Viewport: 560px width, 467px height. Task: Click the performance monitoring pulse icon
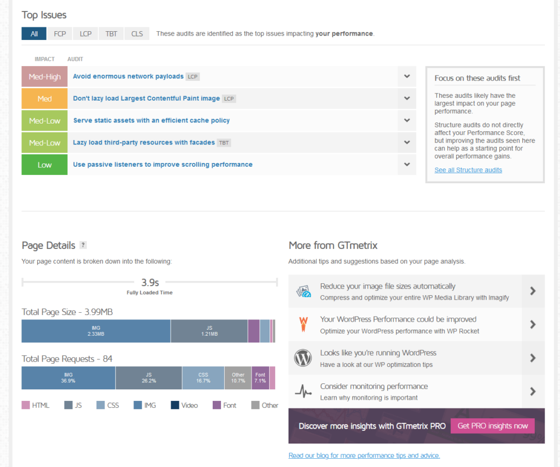point(303,392)
